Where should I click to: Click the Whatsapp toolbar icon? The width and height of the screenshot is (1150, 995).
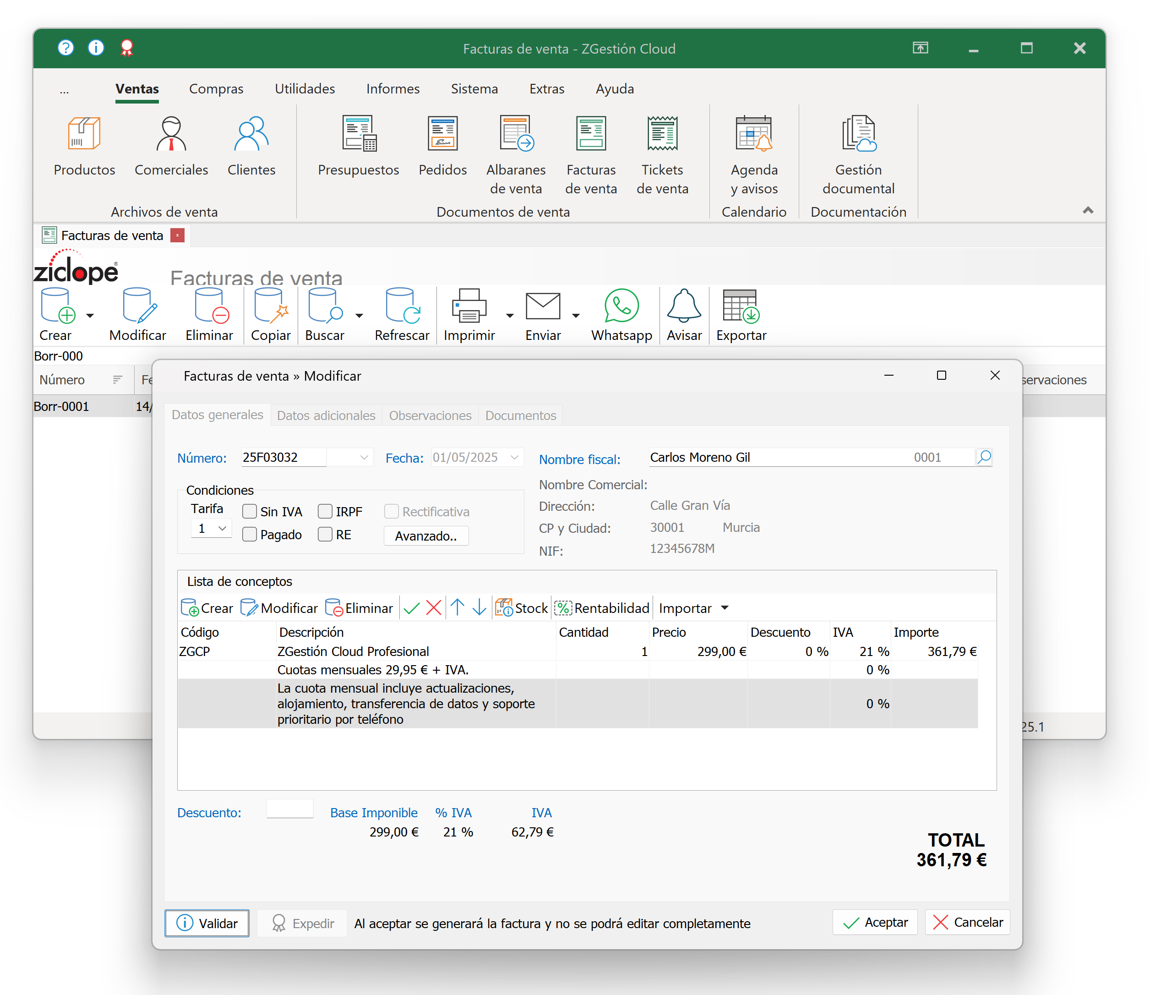(x=621, y=314)
